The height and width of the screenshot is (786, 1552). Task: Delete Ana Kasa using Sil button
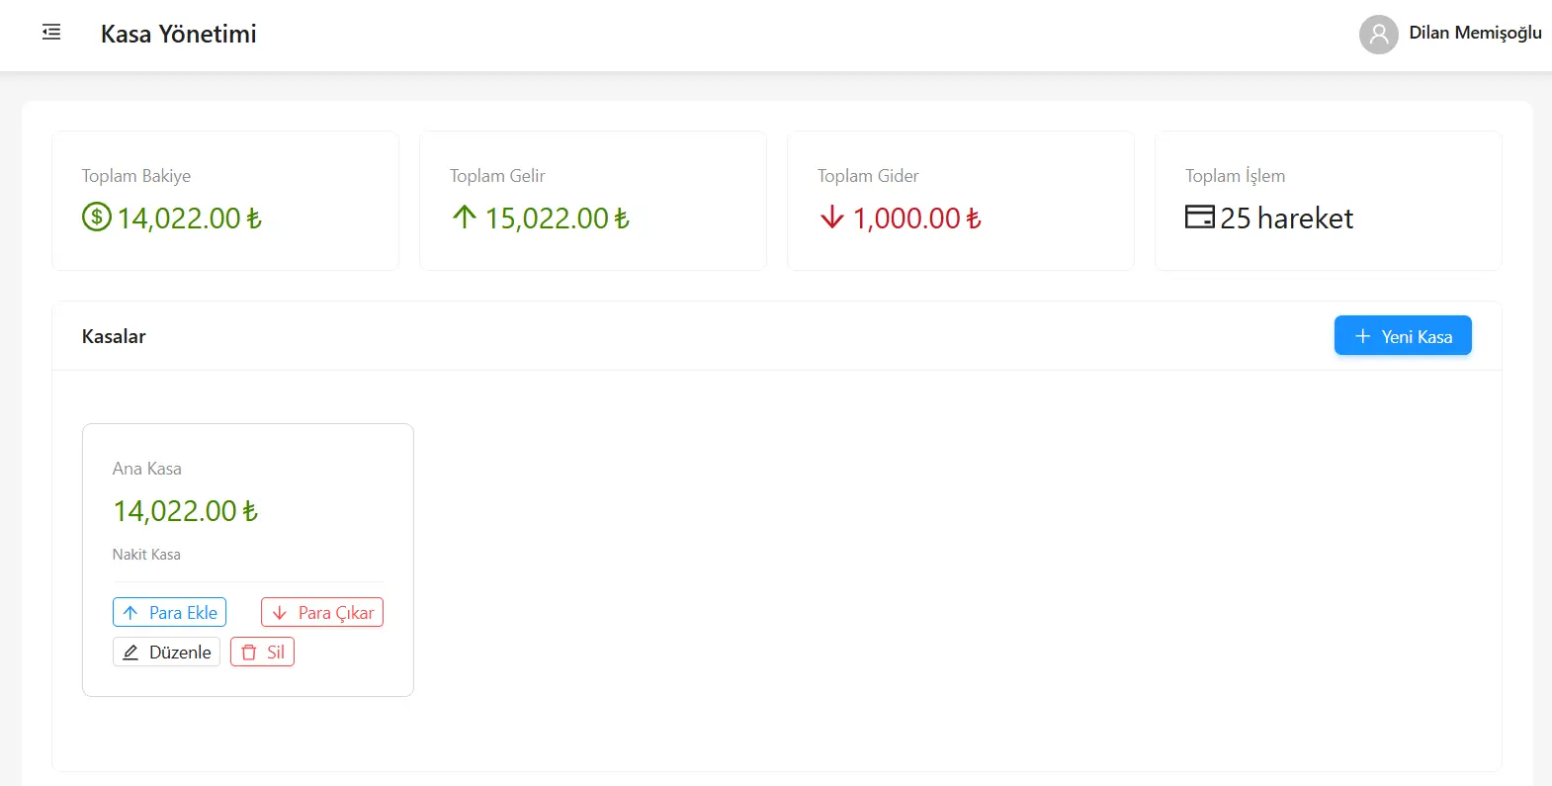(262, 653)
